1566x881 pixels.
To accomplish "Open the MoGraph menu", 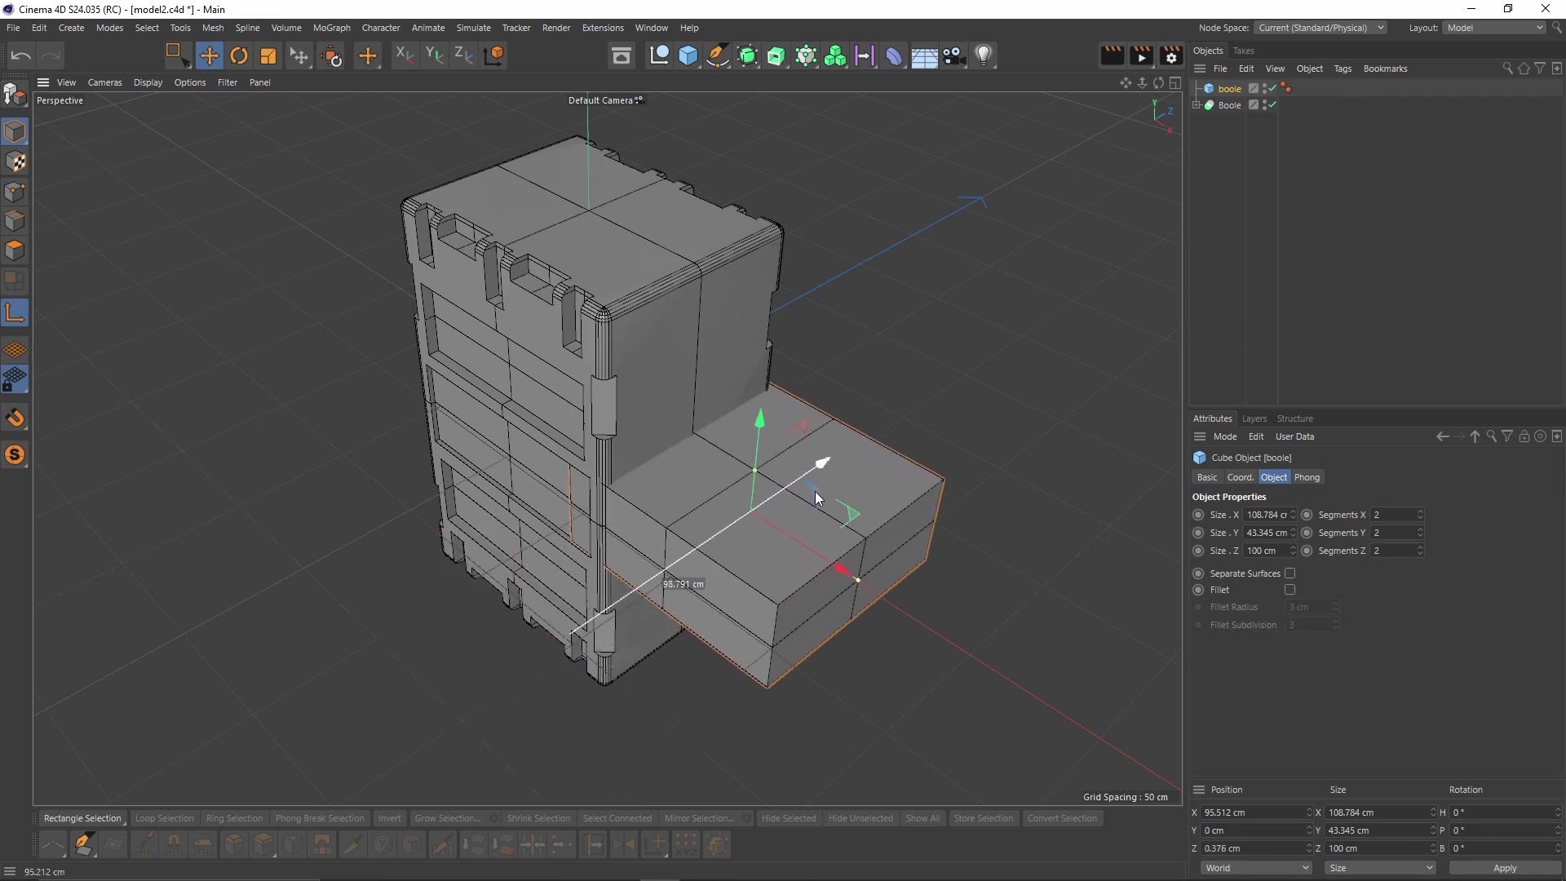I will (x=331, y=27).
